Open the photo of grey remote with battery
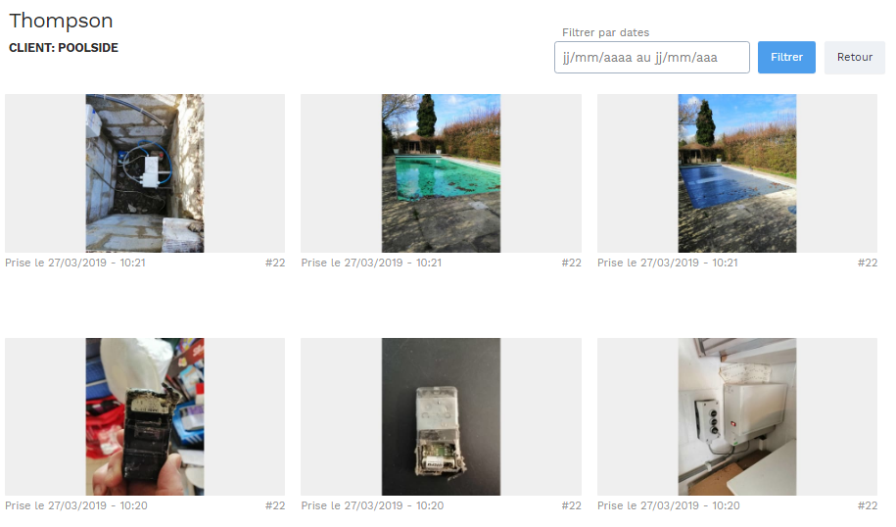The image size is (896, 527). (441, 416)
